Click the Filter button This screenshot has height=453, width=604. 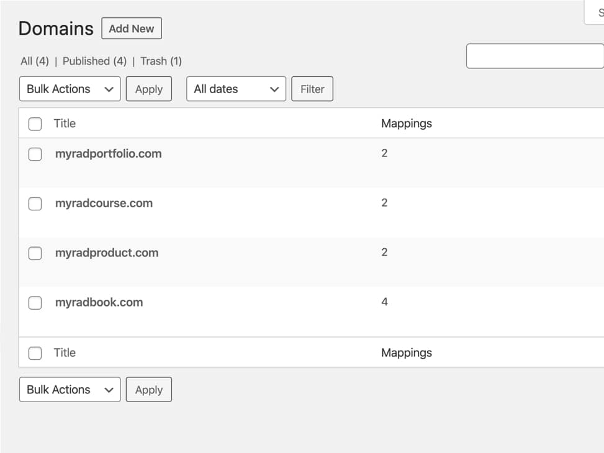(312, 89)
